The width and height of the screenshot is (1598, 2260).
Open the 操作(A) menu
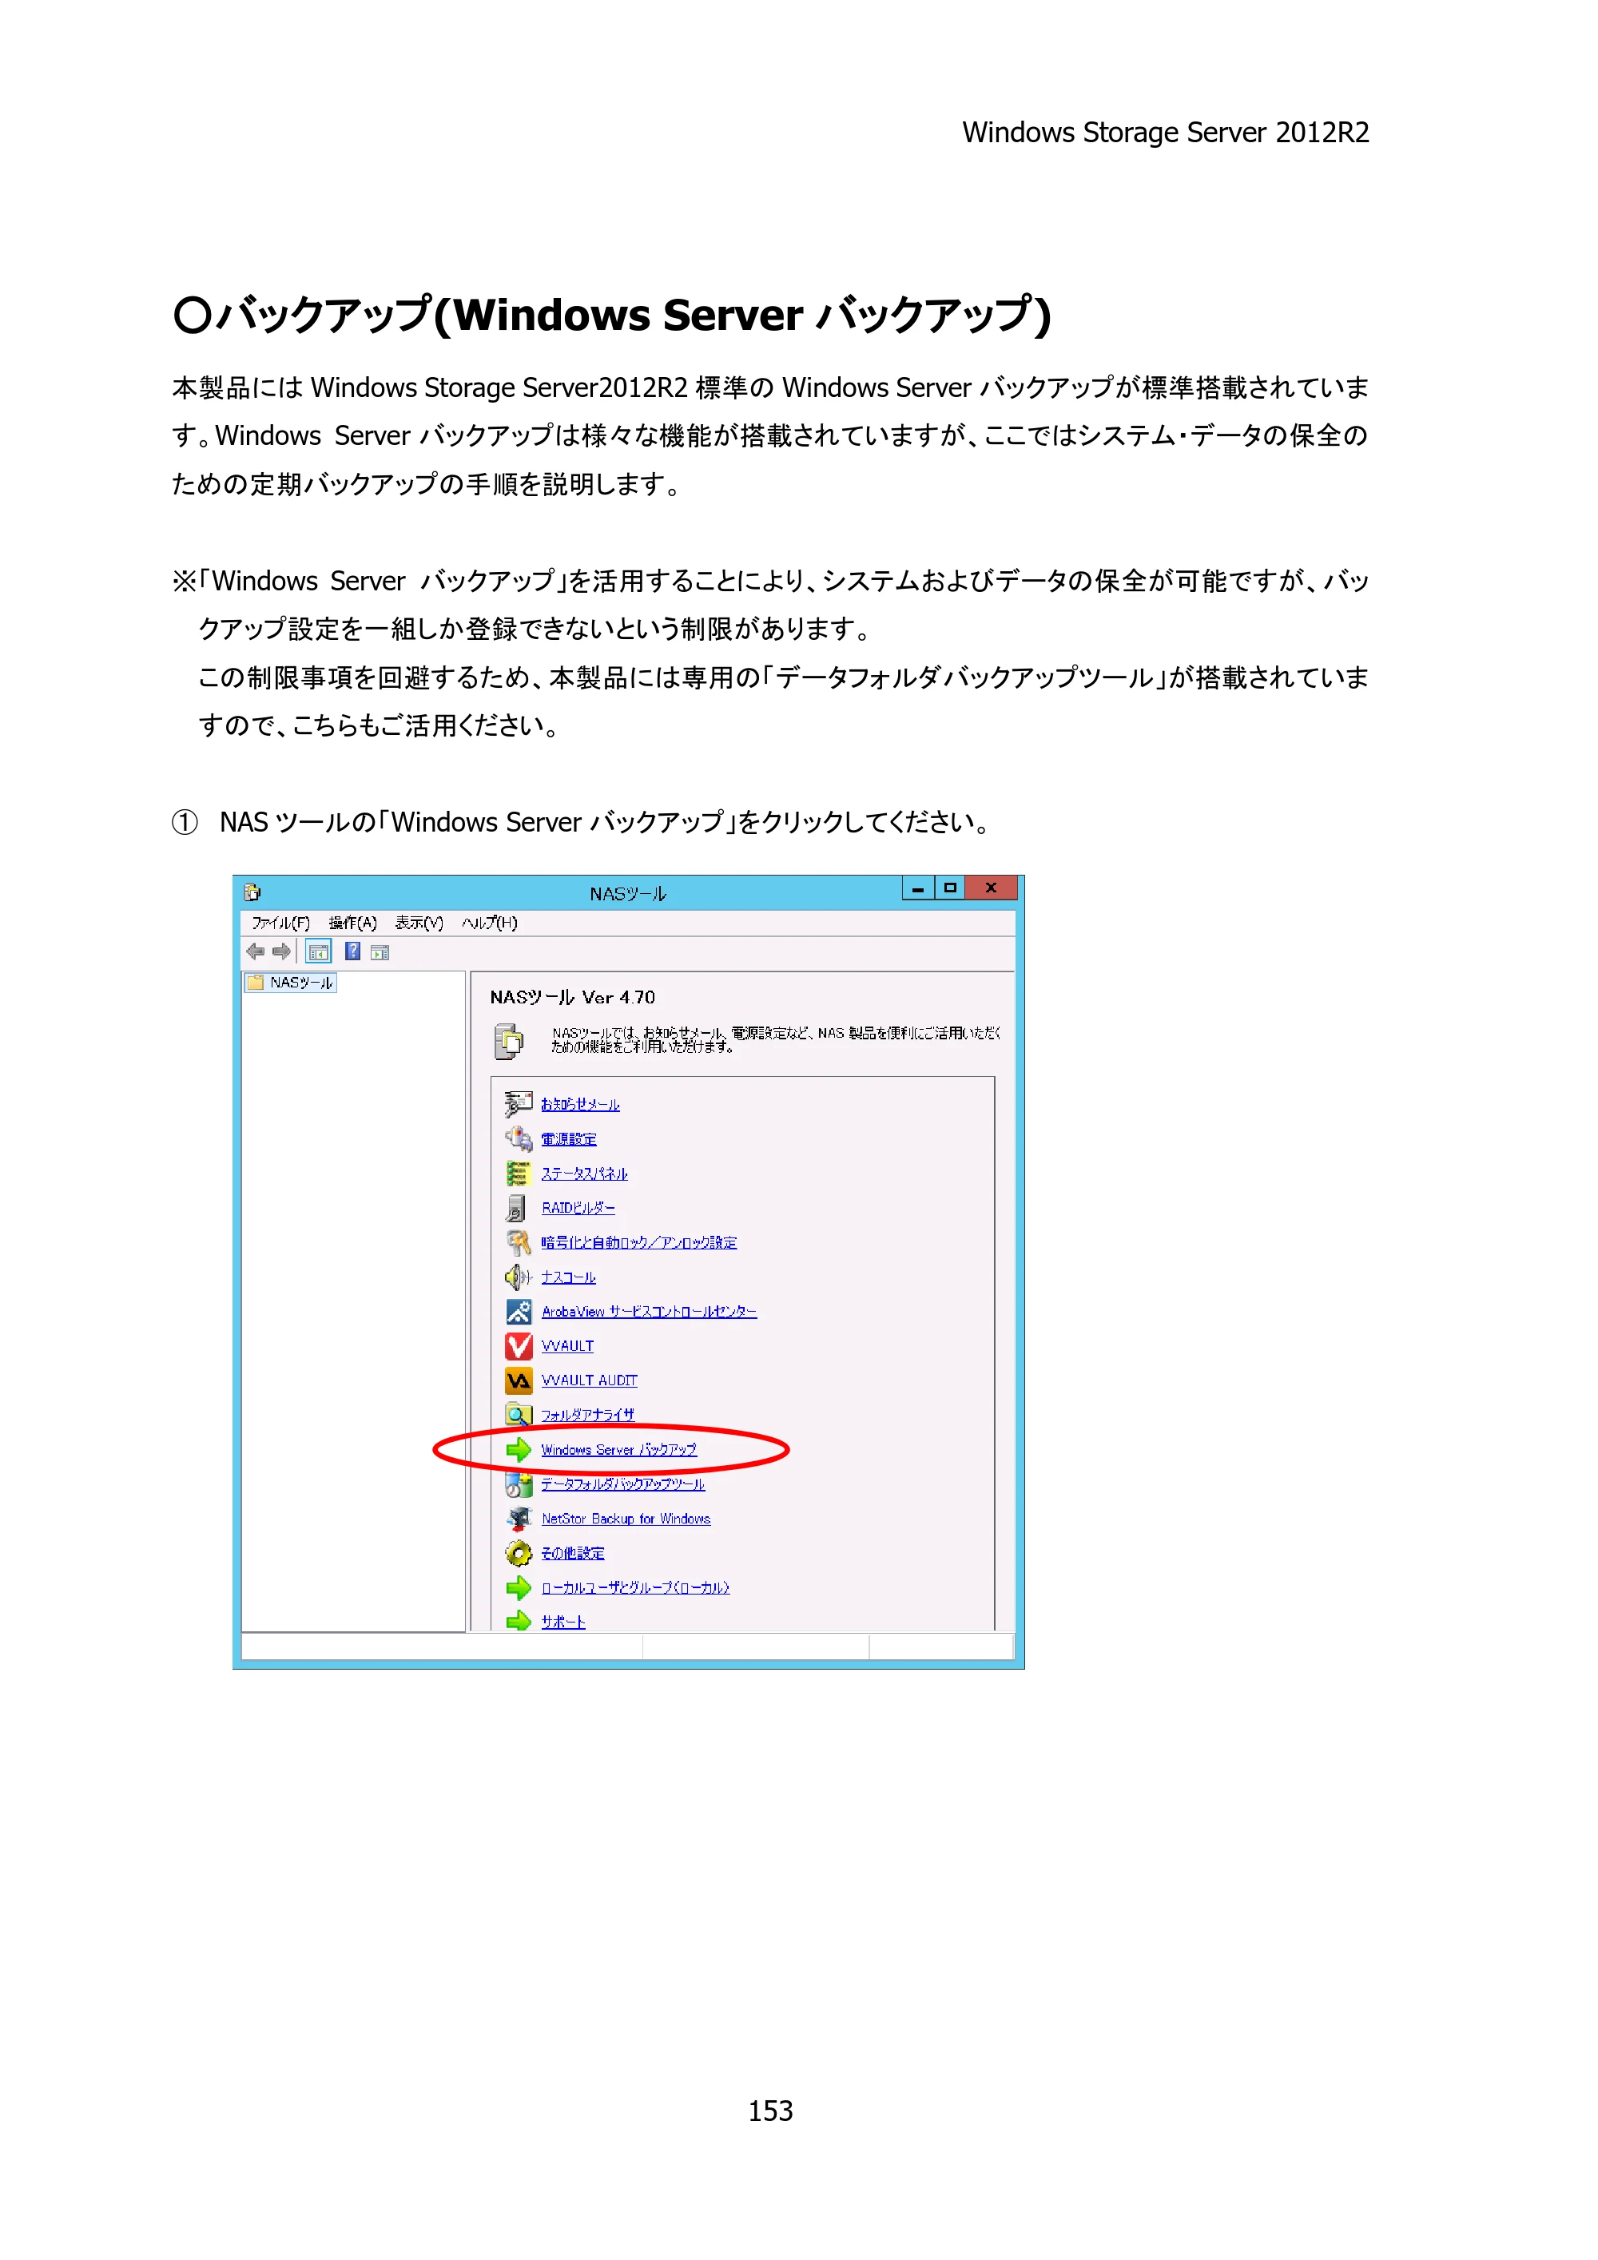pos(352,923)
